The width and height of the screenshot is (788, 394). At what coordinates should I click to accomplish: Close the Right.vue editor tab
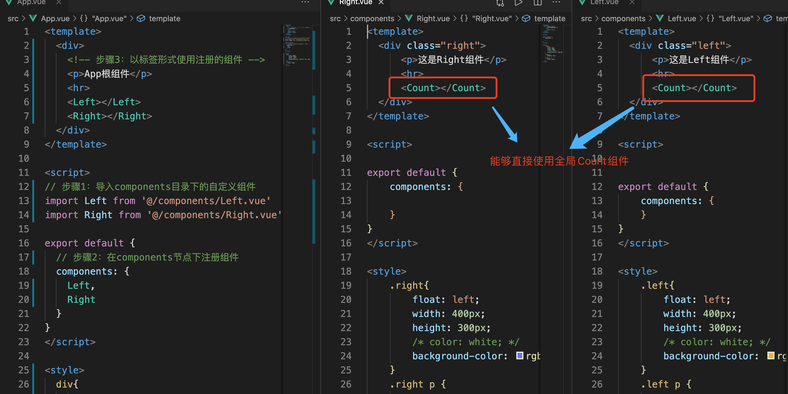[x=381, y=2]
